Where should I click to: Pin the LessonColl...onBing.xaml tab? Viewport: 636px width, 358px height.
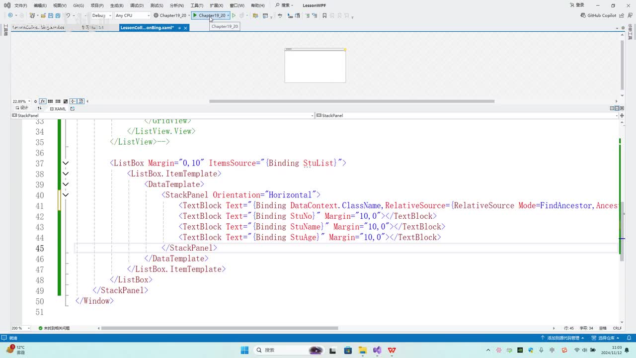click(179, 28)
